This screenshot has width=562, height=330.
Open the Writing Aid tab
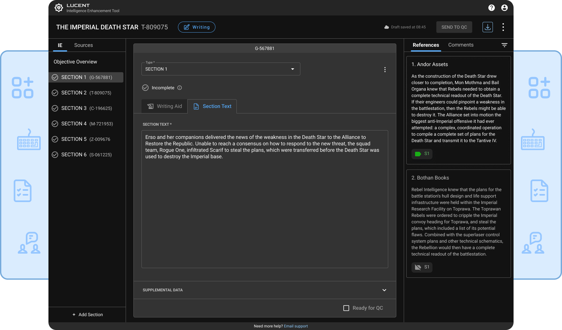164,106
